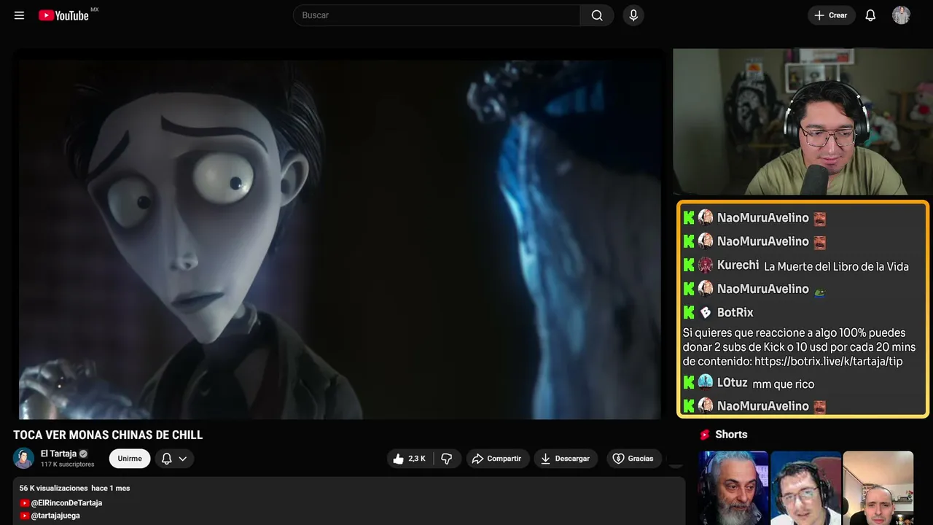Click the LOtuz 'mm que rico' message
The width and height of the screenshot is (933, 525).
click(784, 384)
